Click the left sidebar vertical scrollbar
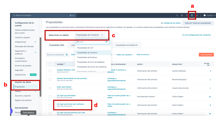Viewport: 216px width, 116px height. (40, 67)
